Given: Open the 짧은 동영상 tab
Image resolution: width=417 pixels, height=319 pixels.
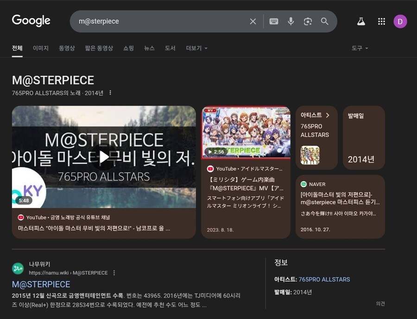Looking at the screenshot, I should pyautogui.click(x=99, y=48).
